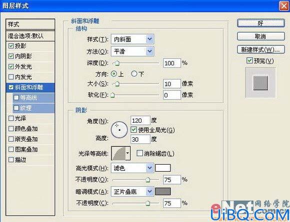Toggle the 使用全局光 global light checkbox
Screen dimensions: 290x222
coord(133,130)
